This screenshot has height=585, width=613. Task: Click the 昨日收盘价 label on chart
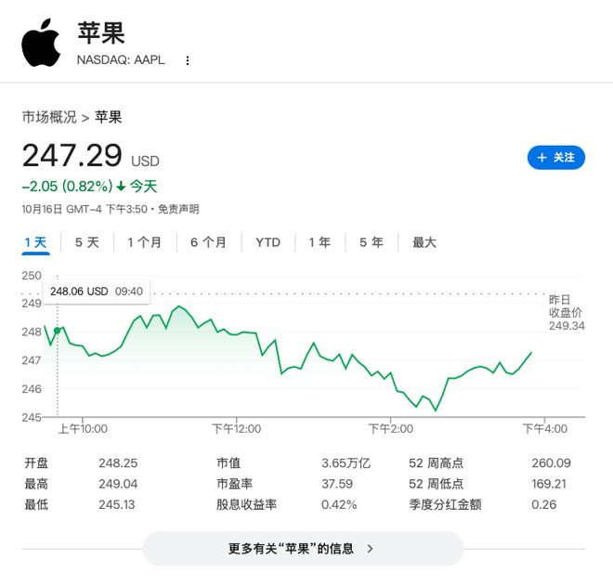click(x=565, y=306)
